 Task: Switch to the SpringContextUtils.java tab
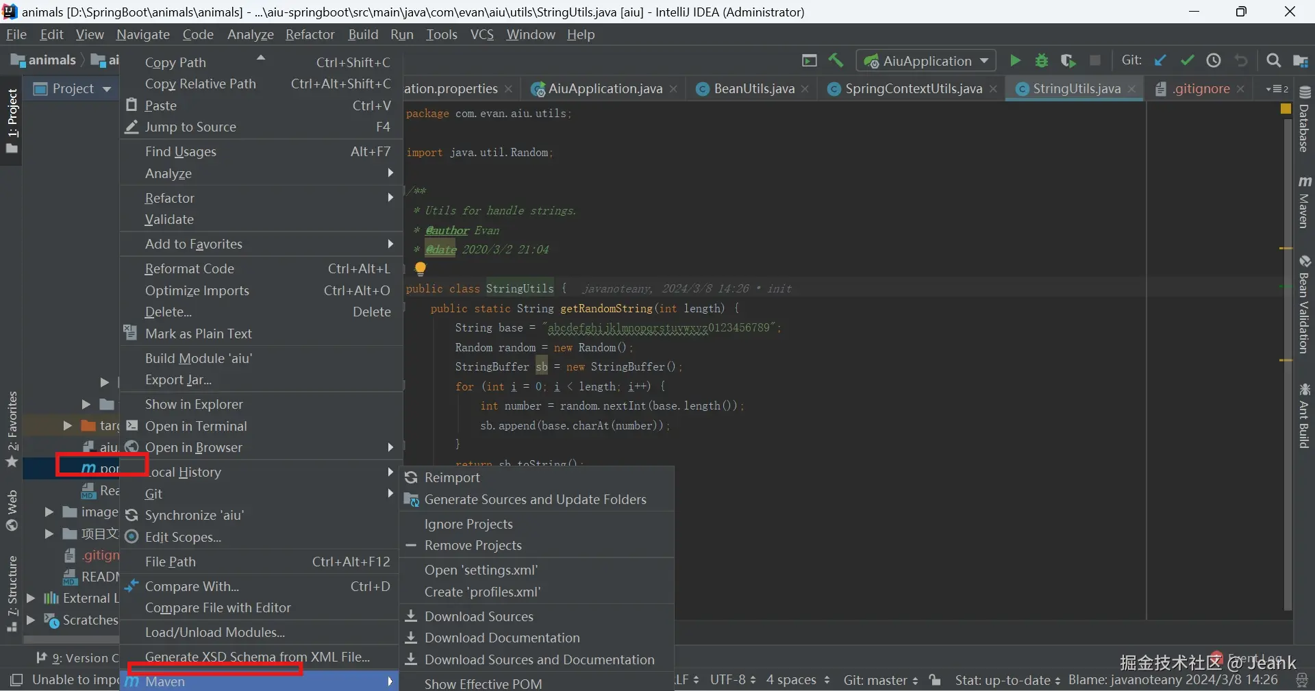click(x=913, y=89)
